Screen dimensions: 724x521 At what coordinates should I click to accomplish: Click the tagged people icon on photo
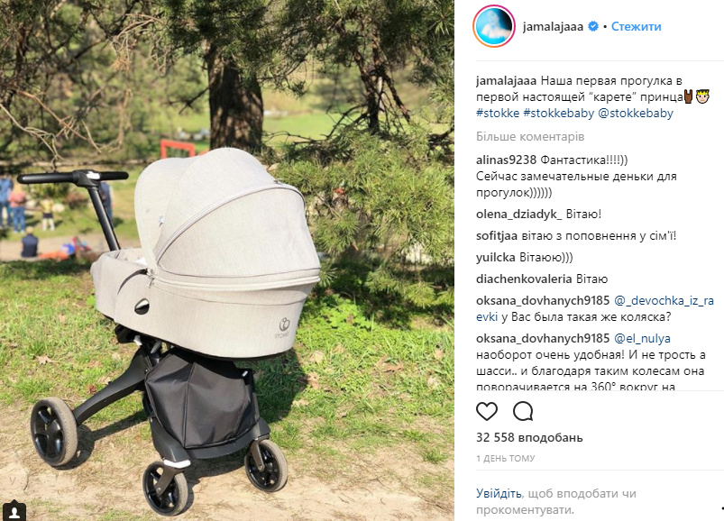pos(14,511)
